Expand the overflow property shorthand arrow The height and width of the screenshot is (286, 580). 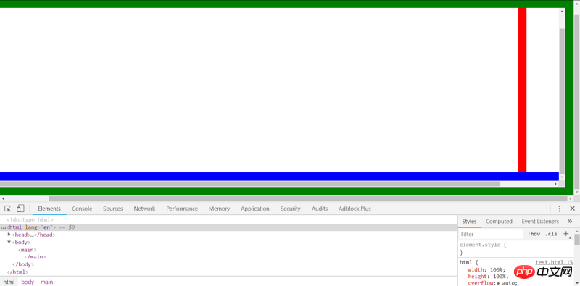click(x=499, y=283)
